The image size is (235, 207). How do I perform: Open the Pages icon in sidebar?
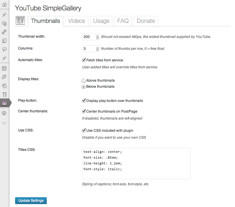point(4,41)
